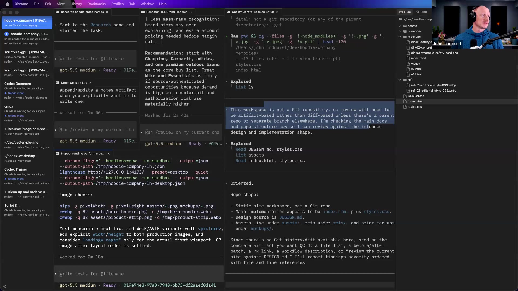
Task: Expand the memories folder
Action: click(x=400, y=31)
